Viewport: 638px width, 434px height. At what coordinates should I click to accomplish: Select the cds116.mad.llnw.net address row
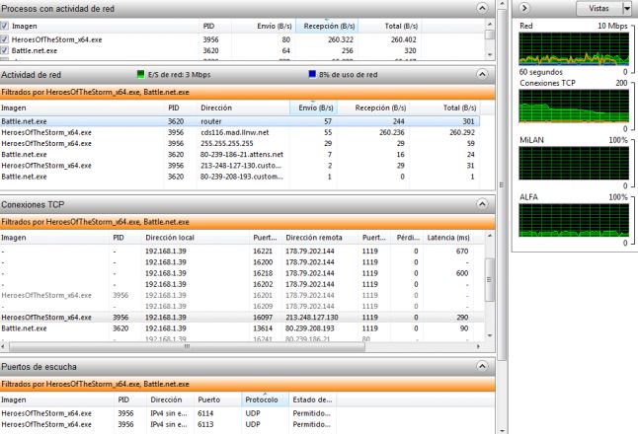coord(240,132)
